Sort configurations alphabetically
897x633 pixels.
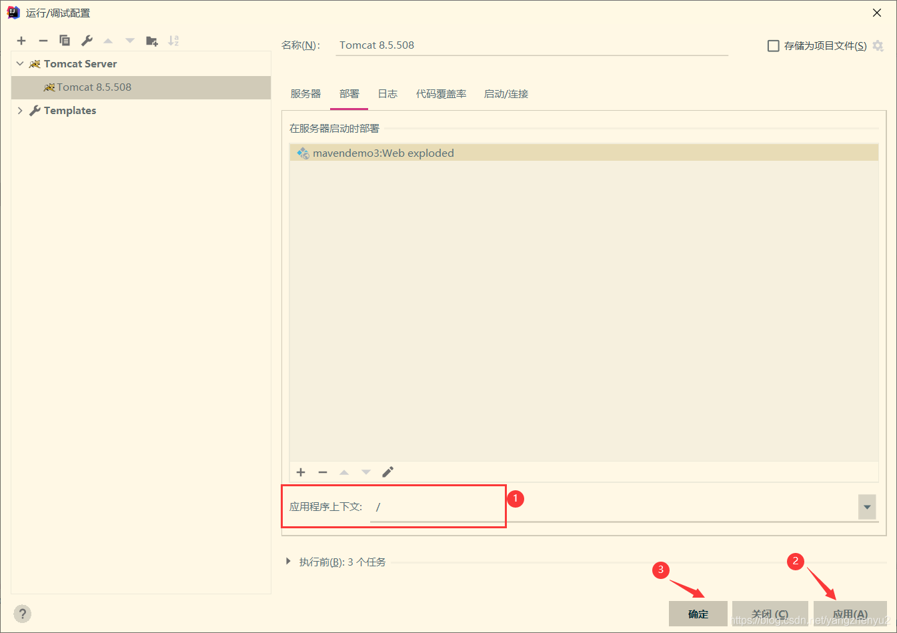tap(173, 41)
